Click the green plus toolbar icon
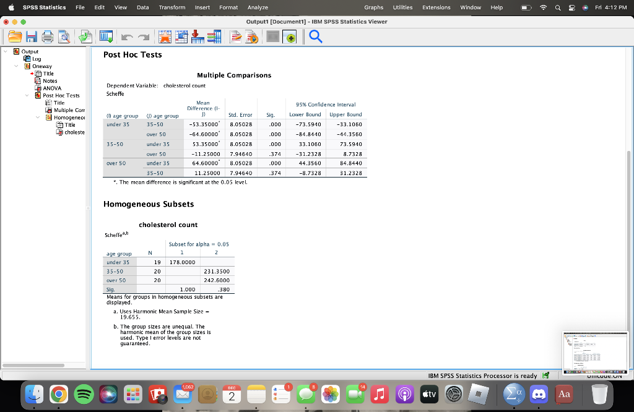634x412 pixels. 290,36
